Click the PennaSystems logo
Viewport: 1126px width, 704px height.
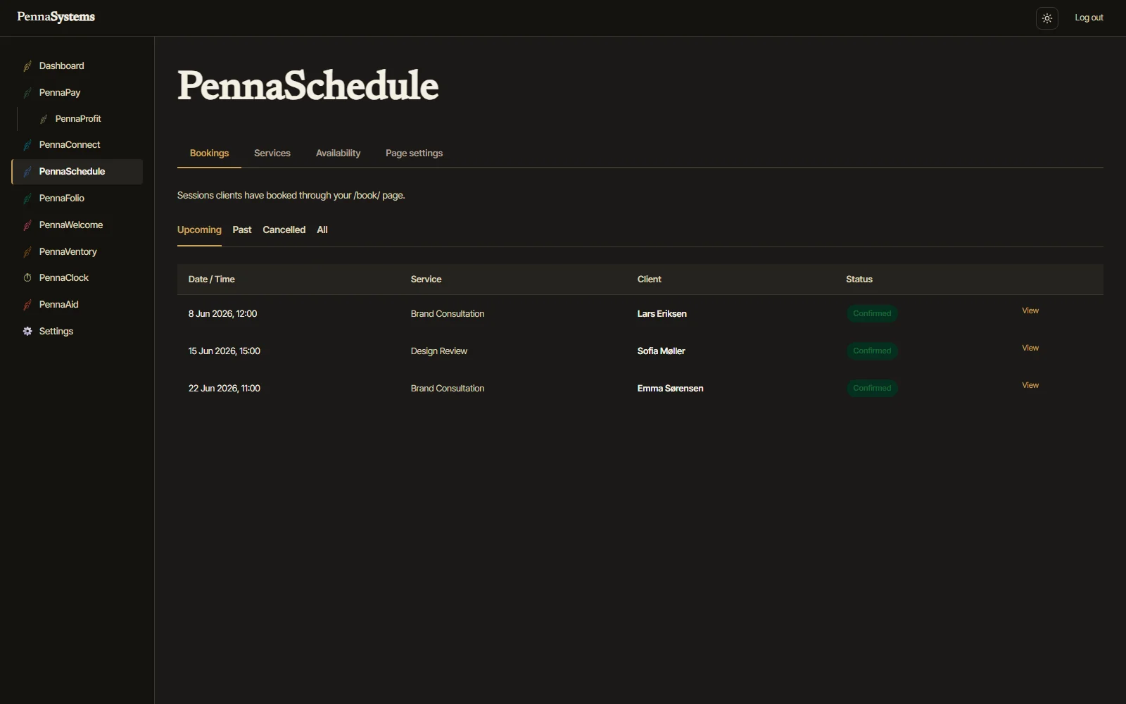56,18
